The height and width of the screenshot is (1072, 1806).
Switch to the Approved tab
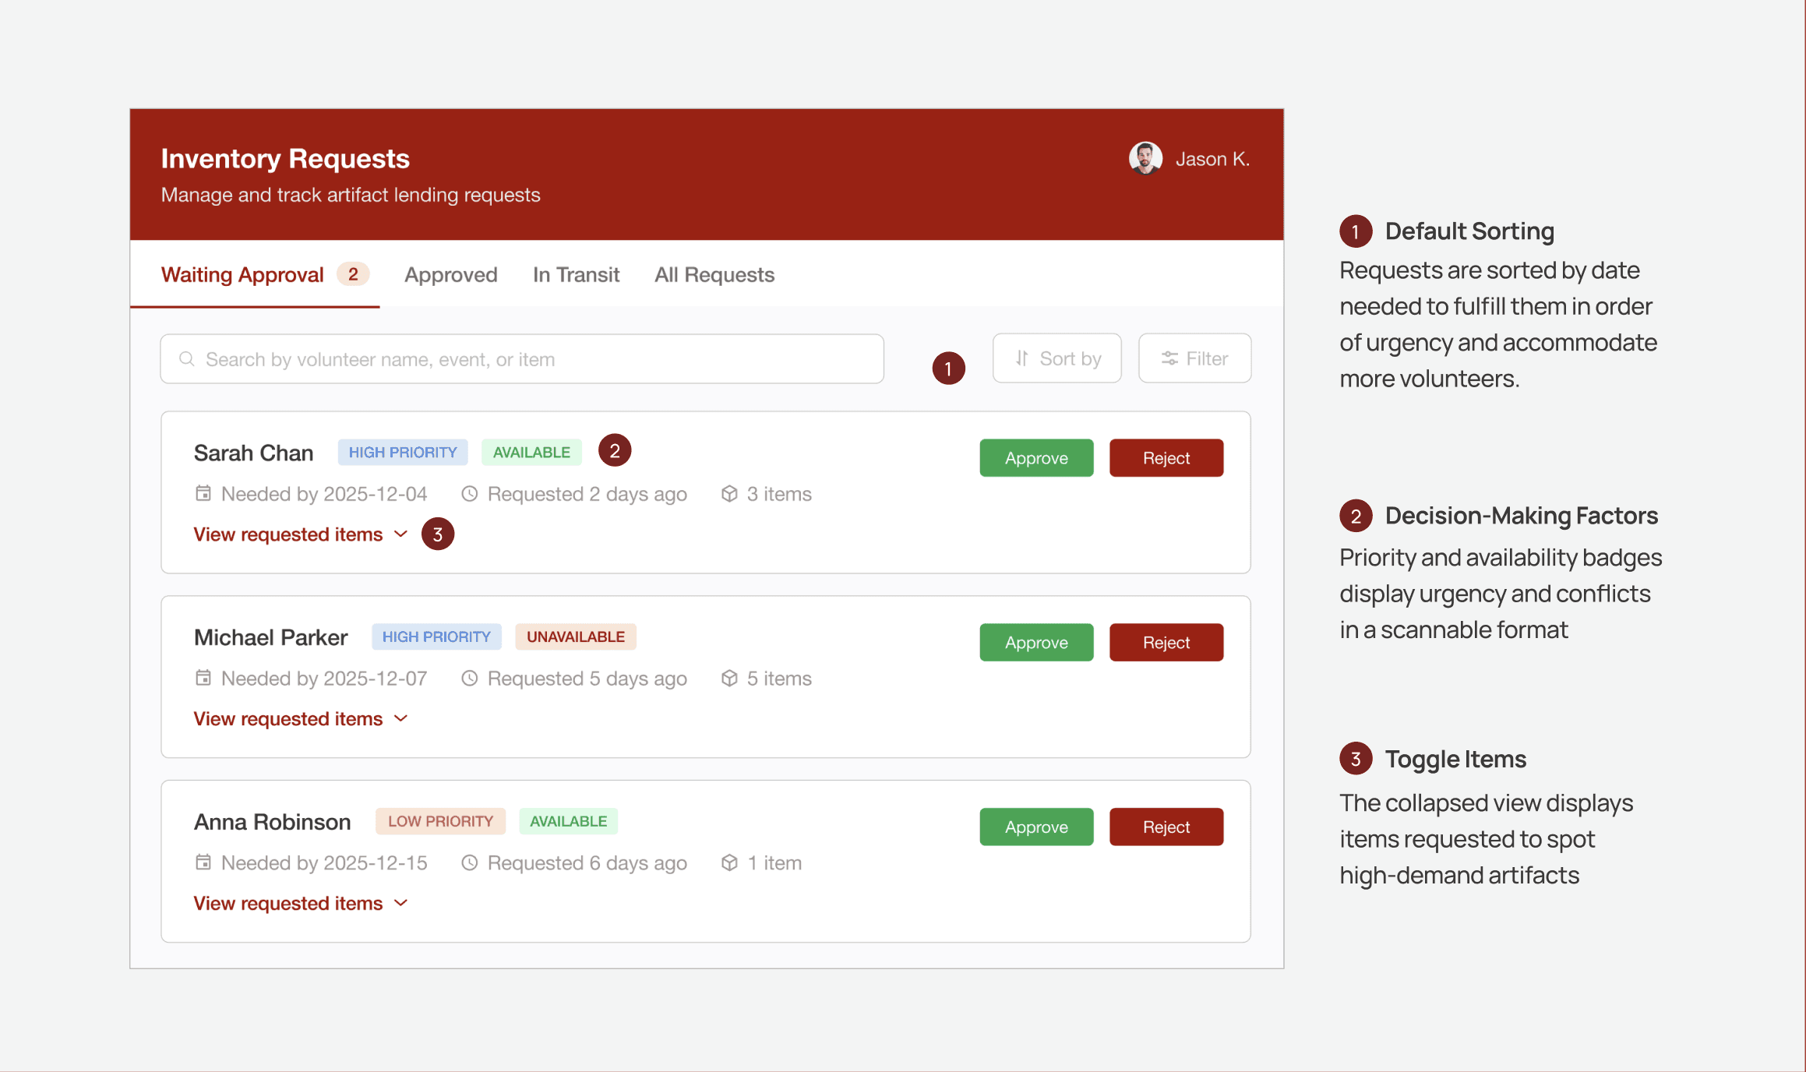click(x=450, y=275)
